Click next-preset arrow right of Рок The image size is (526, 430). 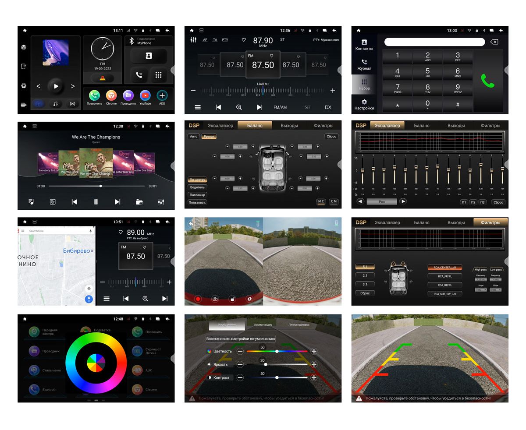(x=403, y=201)
